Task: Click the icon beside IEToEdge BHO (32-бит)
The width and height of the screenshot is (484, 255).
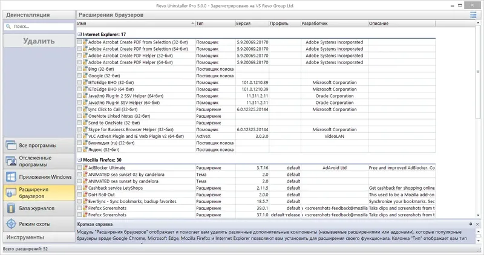Action: click(x=85, y=82)
